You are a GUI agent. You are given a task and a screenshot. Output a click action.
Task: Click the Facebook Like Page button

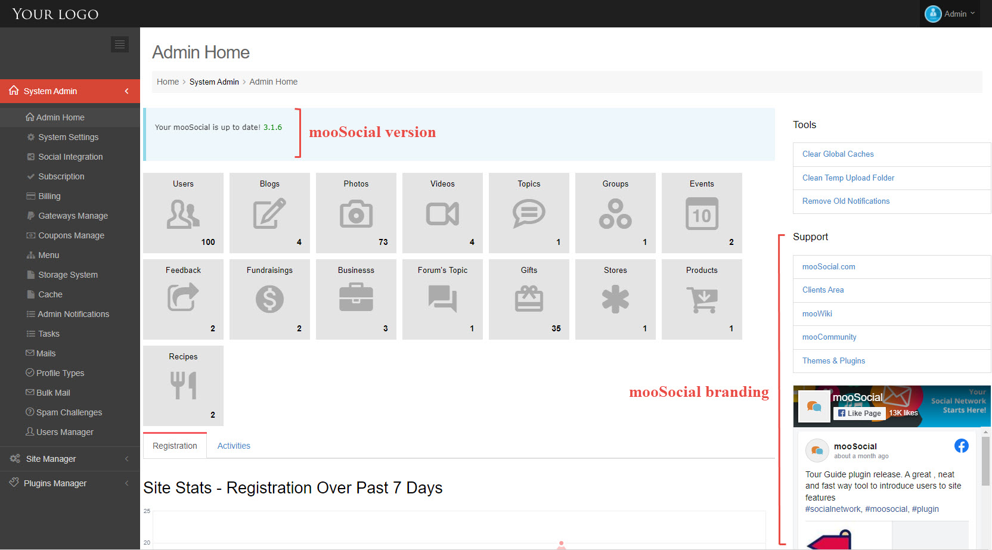[859, 413]
